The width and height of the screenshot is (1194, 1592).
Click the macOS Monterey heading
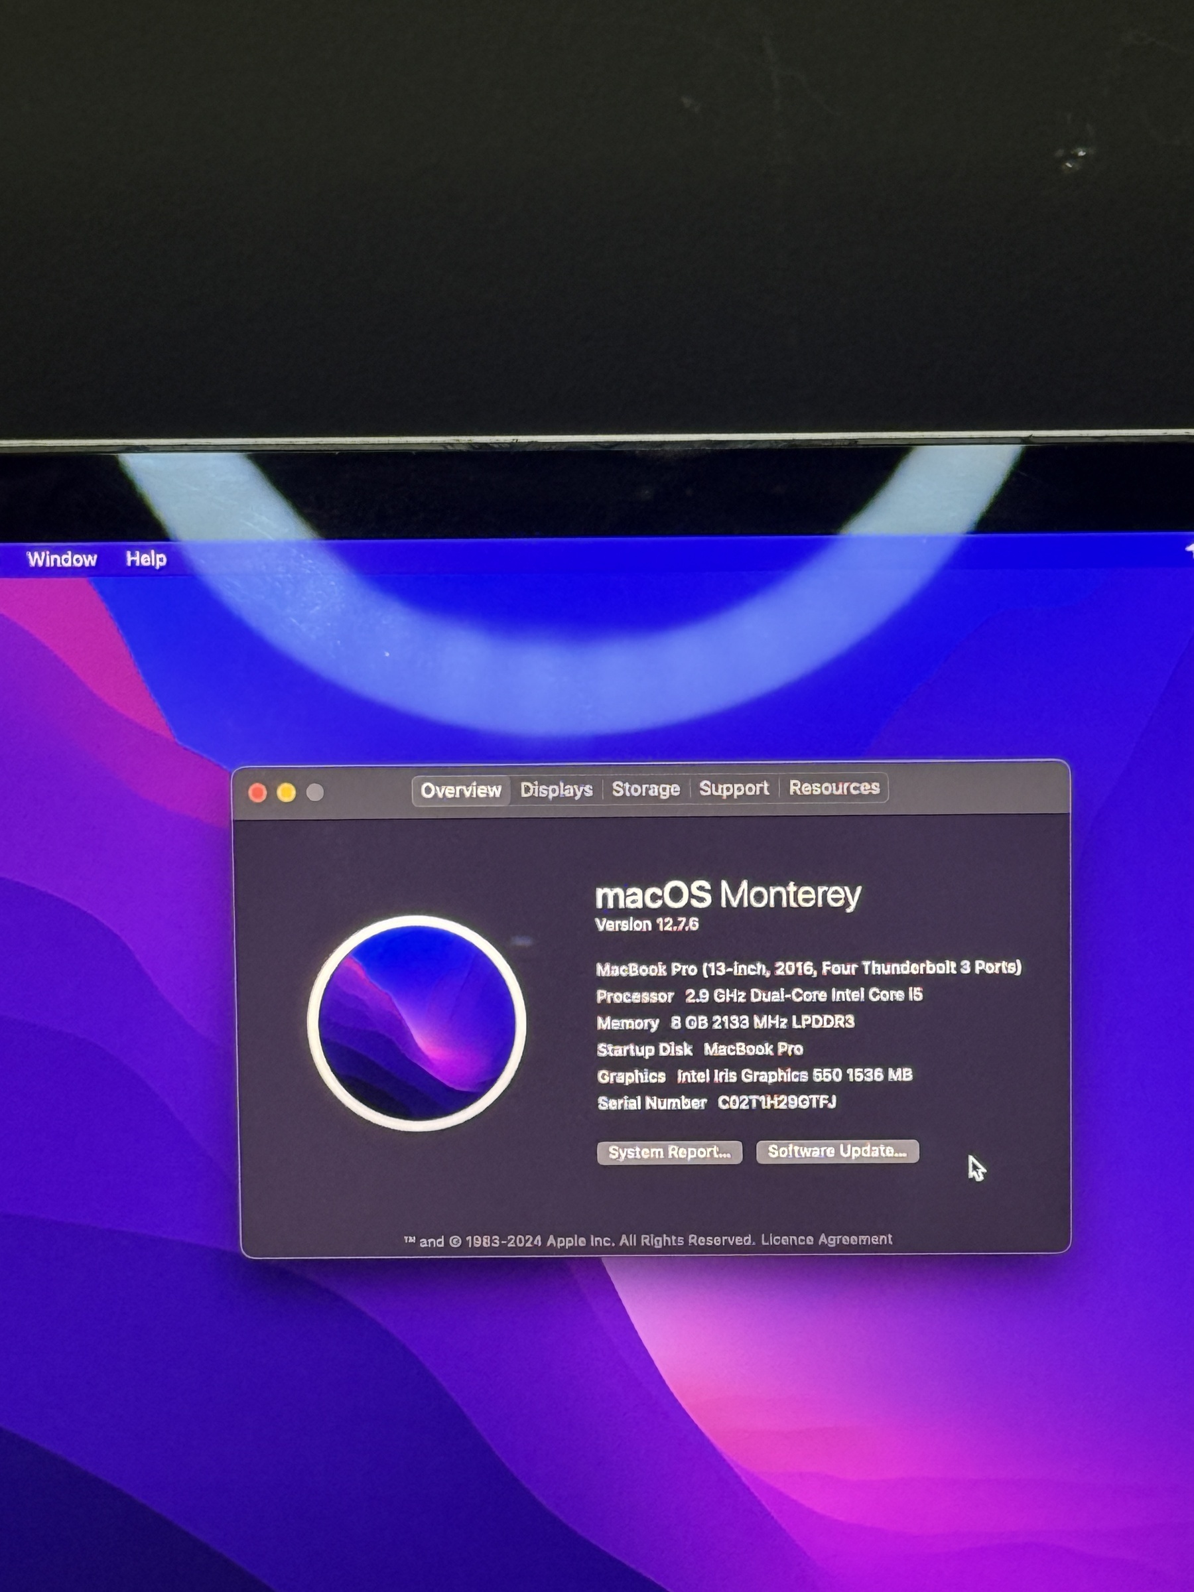tap(728, 895)
